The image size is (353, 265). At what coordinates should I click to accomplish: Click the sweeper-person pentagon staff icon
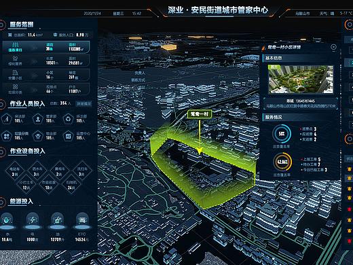point(7,119)
